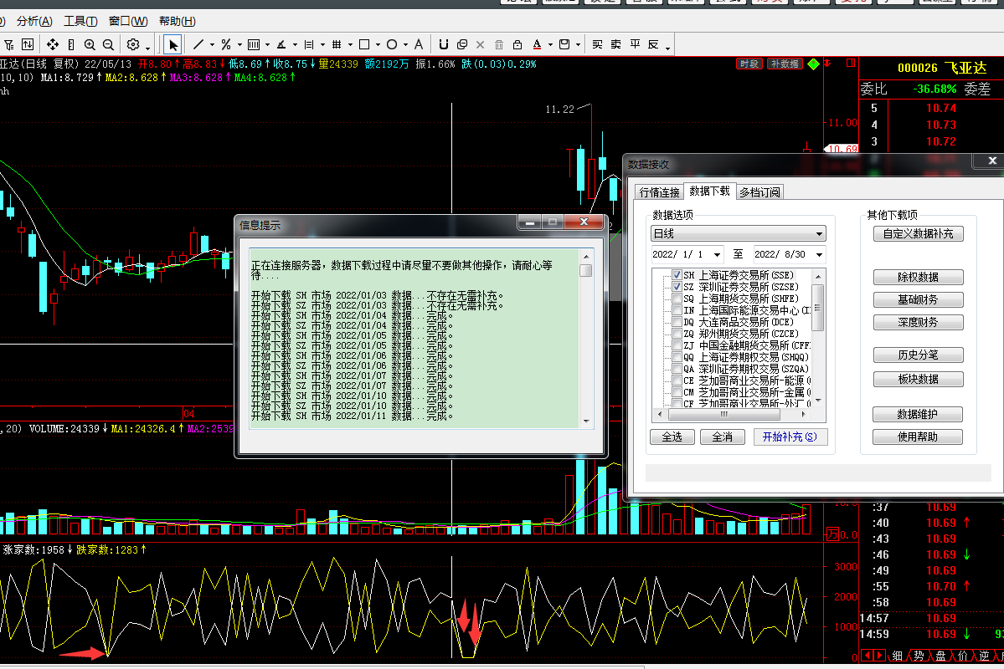Open the 窗口(W) menu
The height and width of the screenshot is (669, 1004).
point(128,21)
